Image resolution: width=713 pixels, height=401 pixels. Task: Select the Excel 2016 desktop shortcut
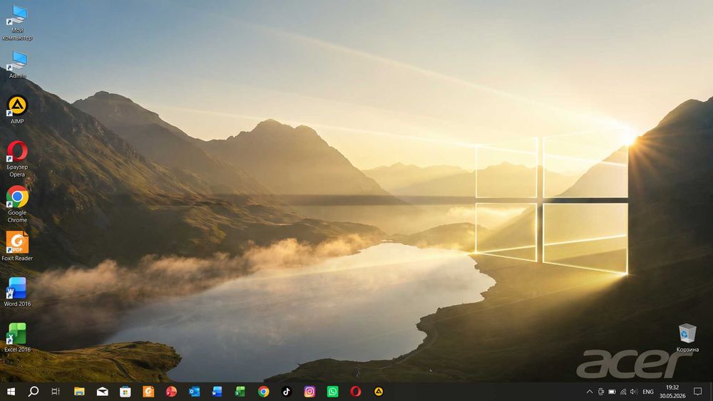[17, 338]
